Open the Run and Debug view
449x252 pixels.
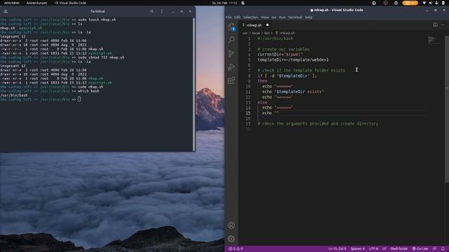pos(232,67)
